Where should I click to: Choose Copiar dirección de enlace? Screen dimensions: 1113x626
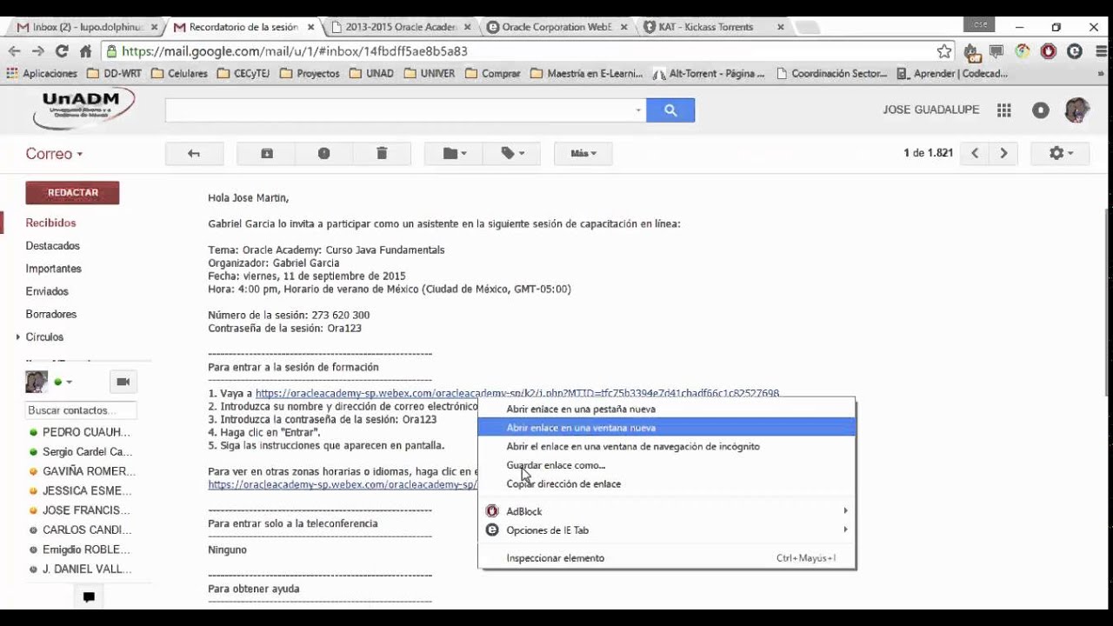pos(667,483)
